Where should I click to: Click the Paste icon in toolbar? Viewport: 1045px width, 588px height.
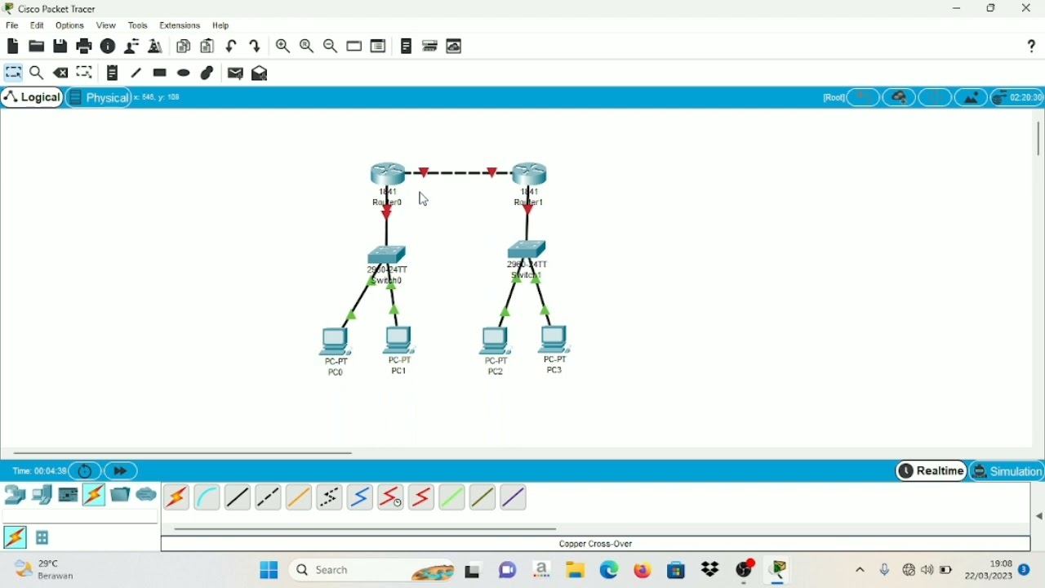208,47
